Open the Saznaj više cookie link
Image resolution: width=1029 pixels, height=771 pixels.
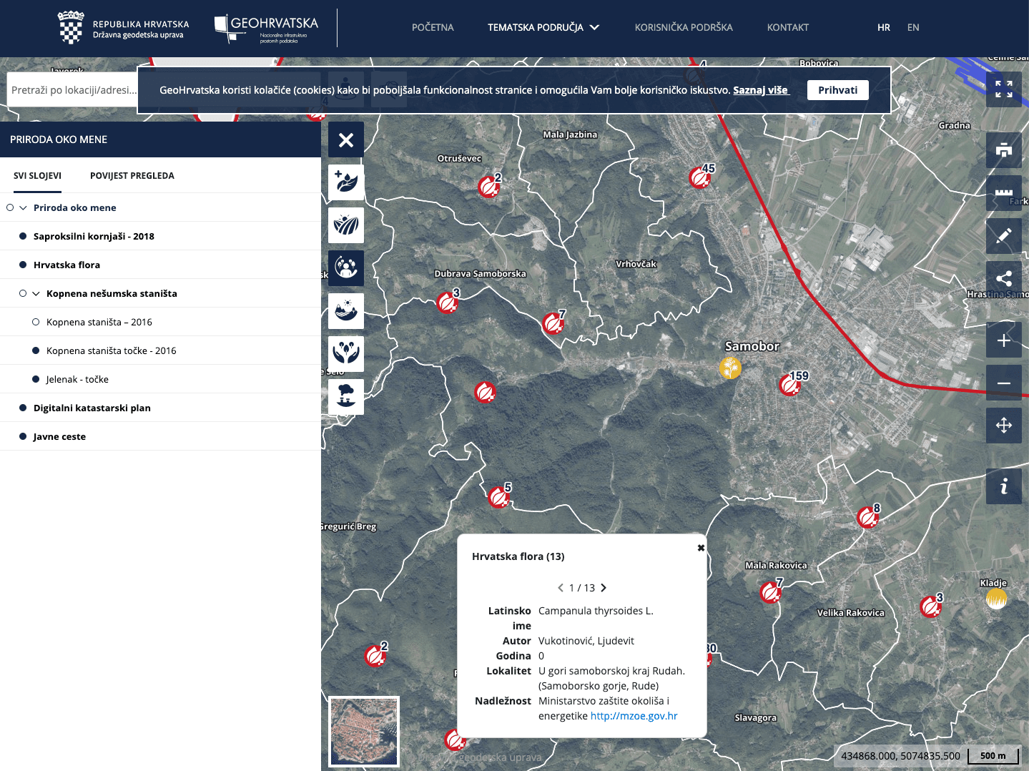tap(761, 90)
